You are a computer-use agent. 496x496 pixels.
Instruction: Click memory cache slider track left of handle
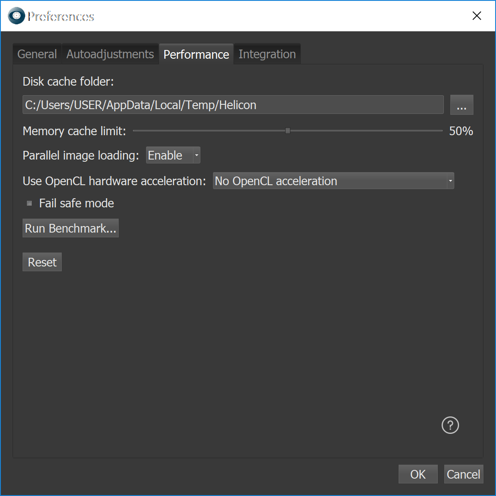pos(209,131)
